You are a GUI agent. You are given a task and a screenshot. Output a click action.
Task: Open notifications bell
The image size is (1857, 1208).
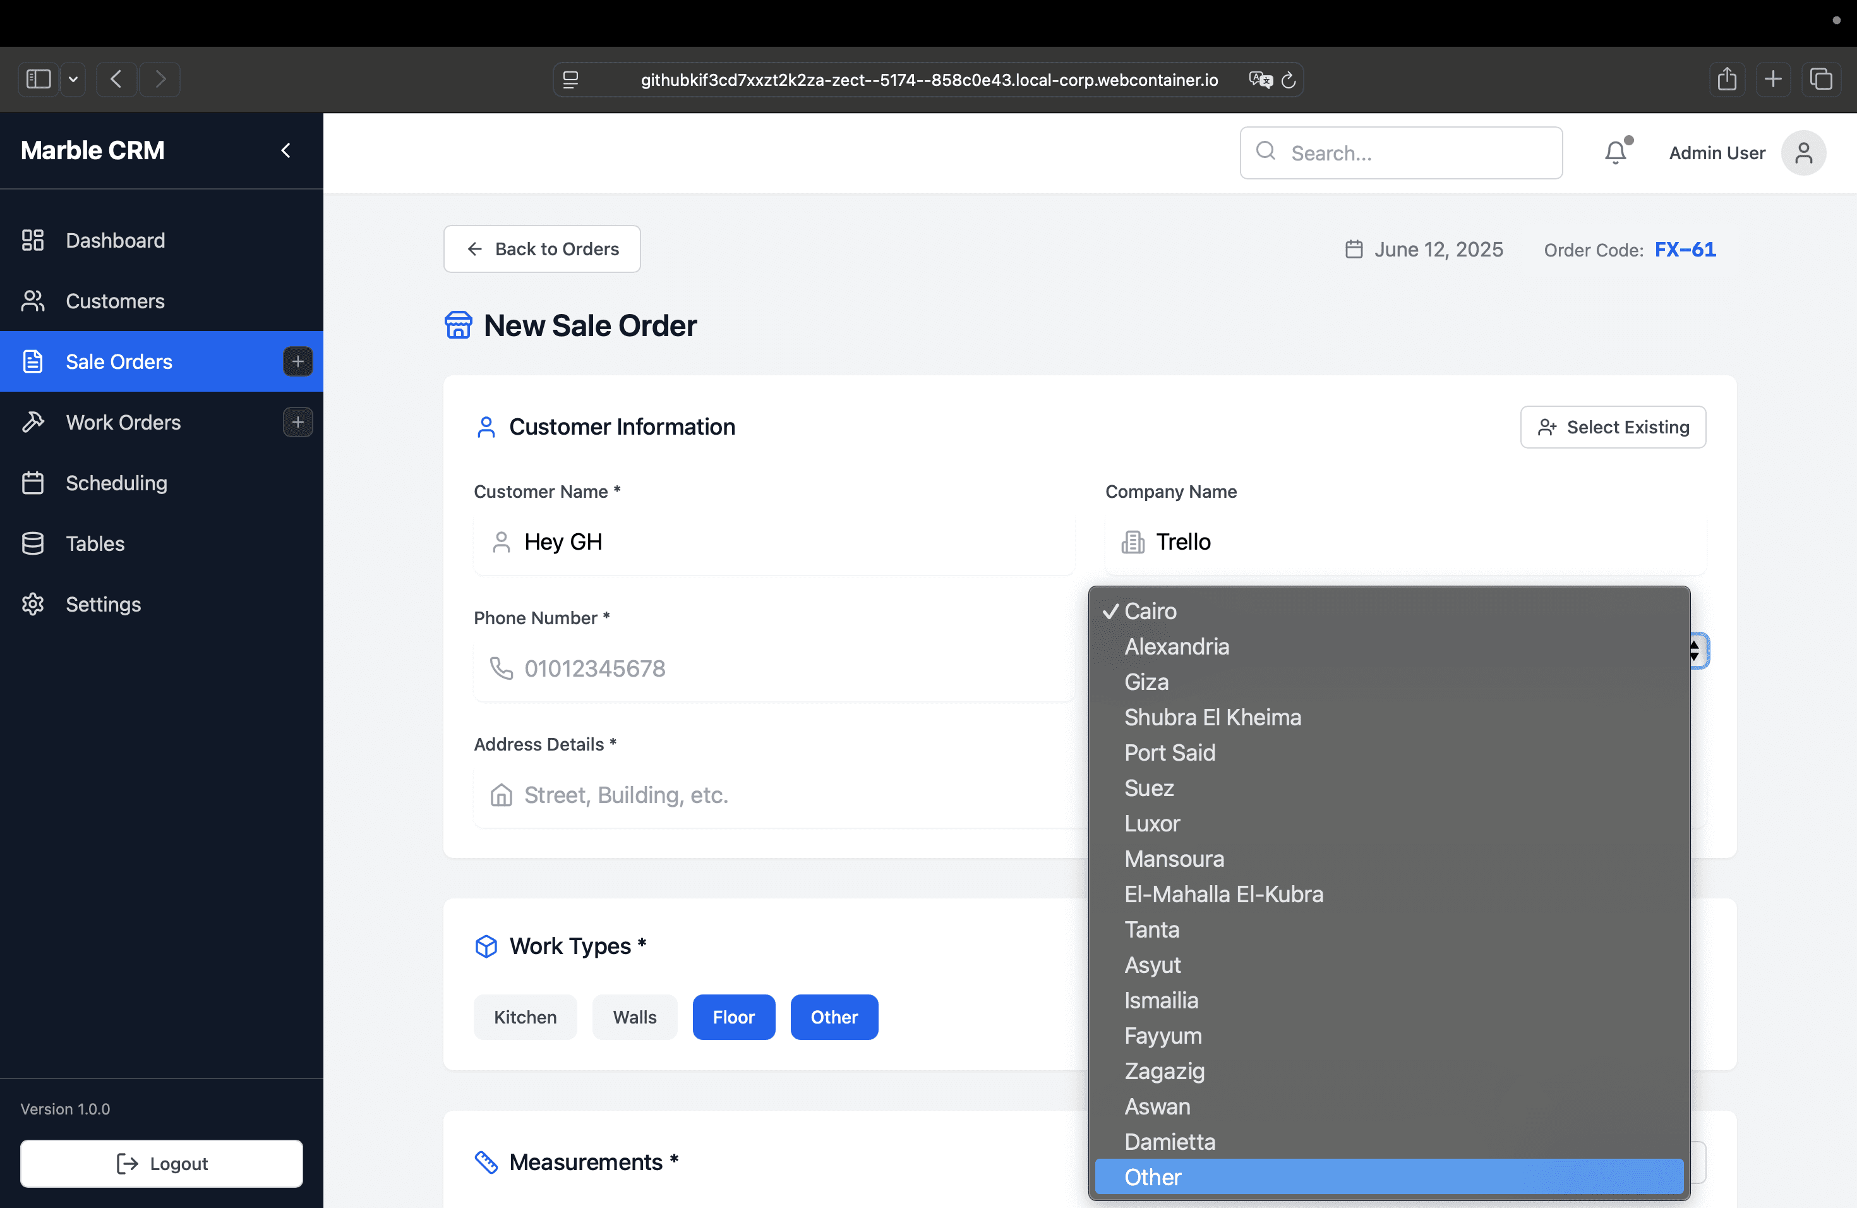coord(1616,152)
